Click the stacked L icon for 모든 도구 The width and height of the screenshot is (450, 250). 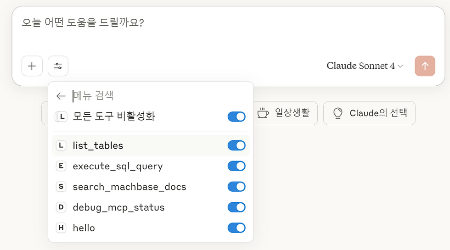[x=61, y=117]
